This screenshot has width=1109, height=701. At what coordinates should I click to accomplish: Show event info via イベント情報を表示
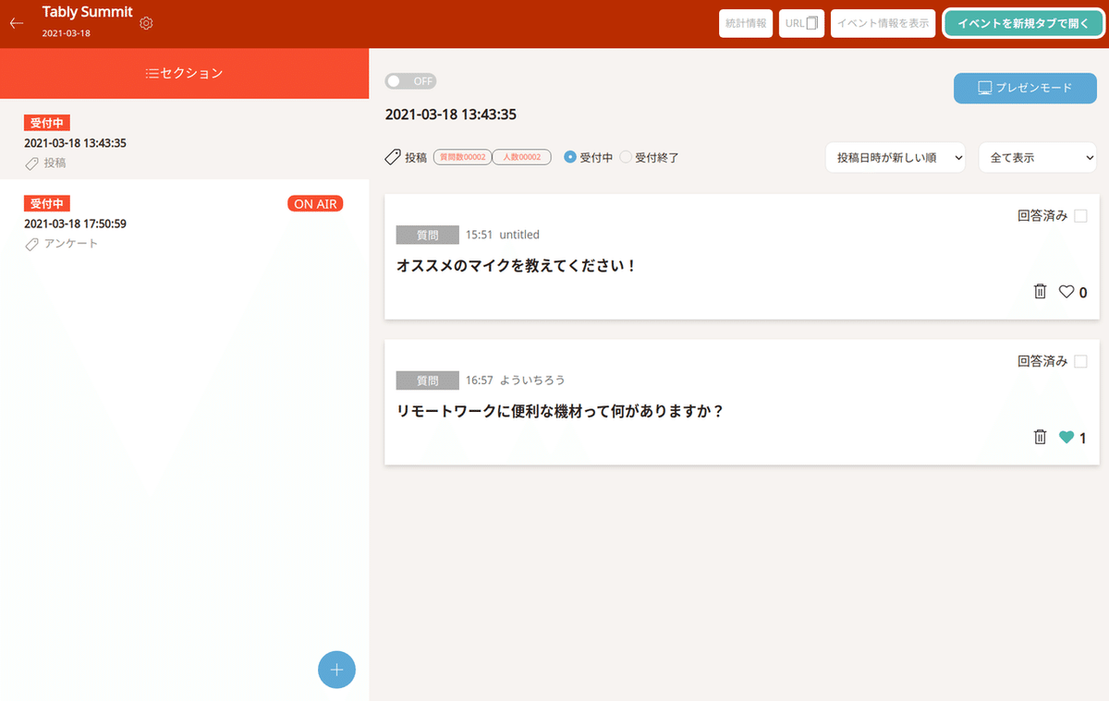coord(883,23)
